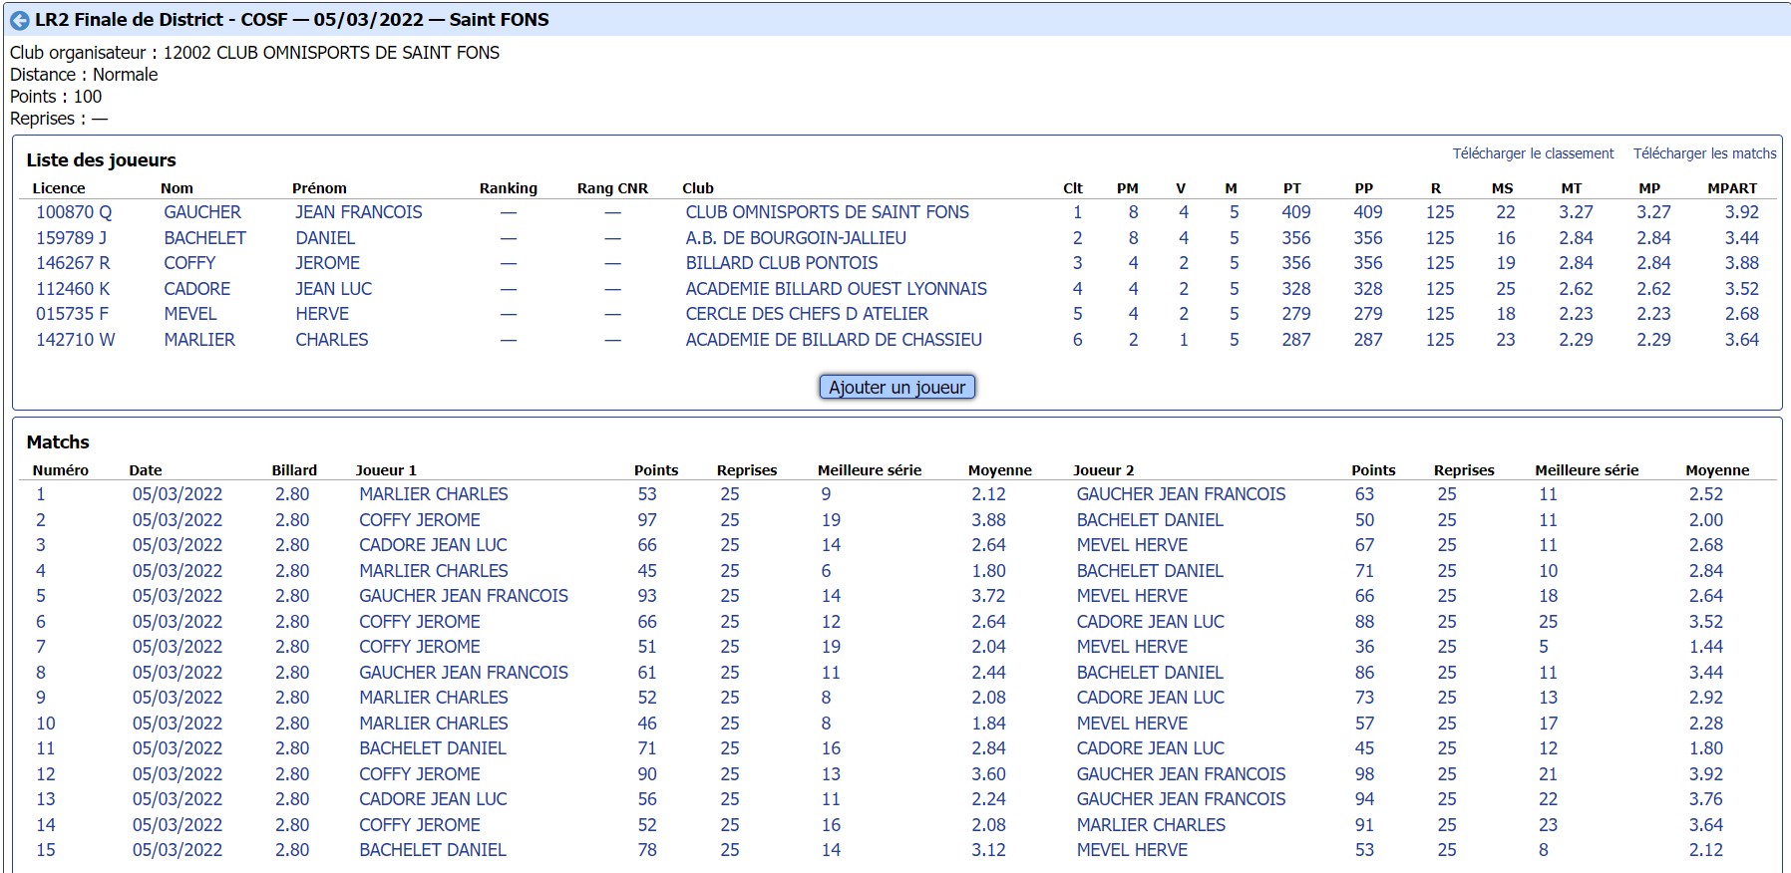Click licence 112460 K link
Screen dimensions: 1791x873
[73, 289]
